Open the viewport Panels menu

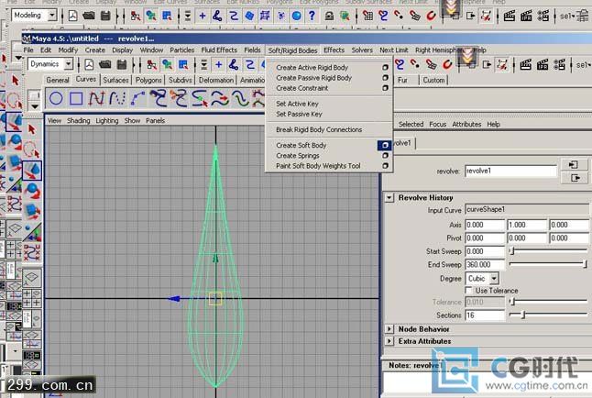coord(155,120)
